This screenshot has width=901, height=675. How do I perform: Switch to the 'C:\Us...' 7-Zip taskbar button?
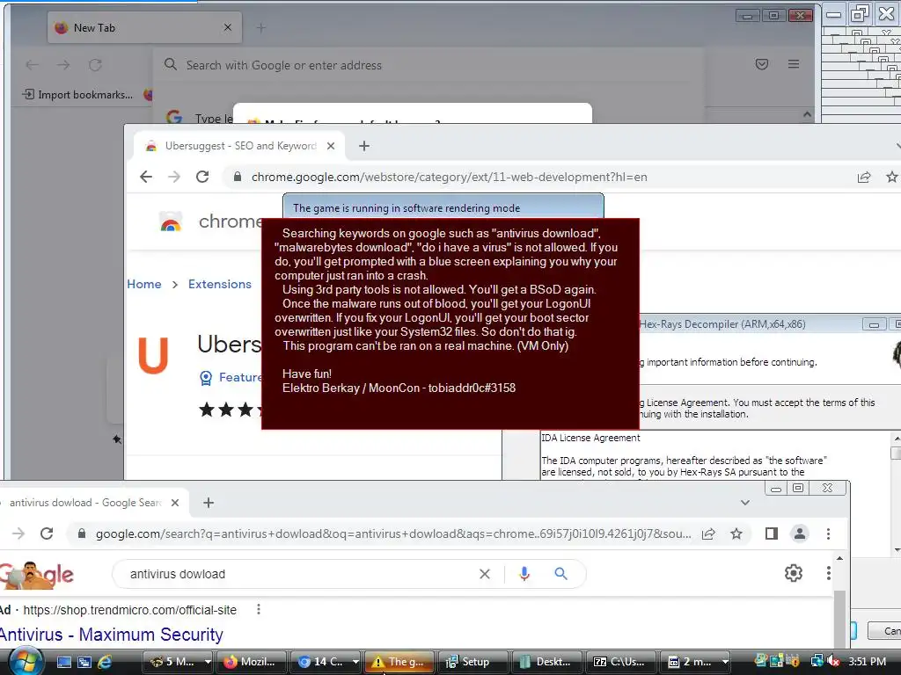pos(621,662)
